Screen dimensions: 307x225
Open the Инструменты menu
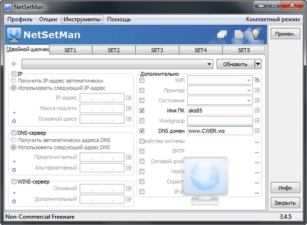(x=82, y=19)
